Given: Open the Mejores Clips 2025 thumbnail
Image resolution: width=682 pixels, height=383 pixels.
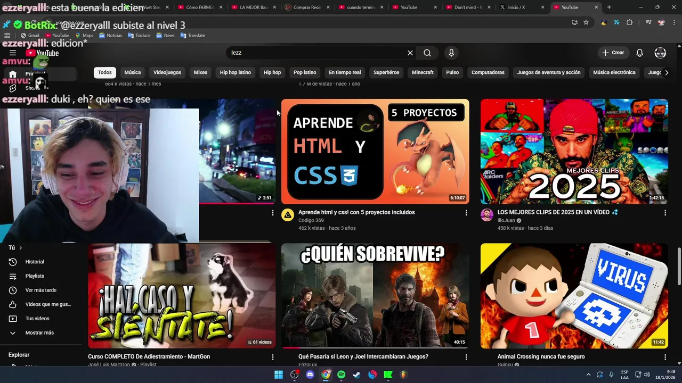Looking at the screenshot, I should pos(574,152).
